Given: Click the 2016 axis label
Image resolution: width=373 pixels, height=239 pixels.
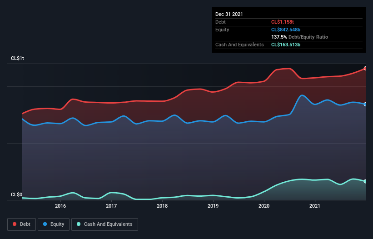Looking at the screenshot, I should [60, 206].
